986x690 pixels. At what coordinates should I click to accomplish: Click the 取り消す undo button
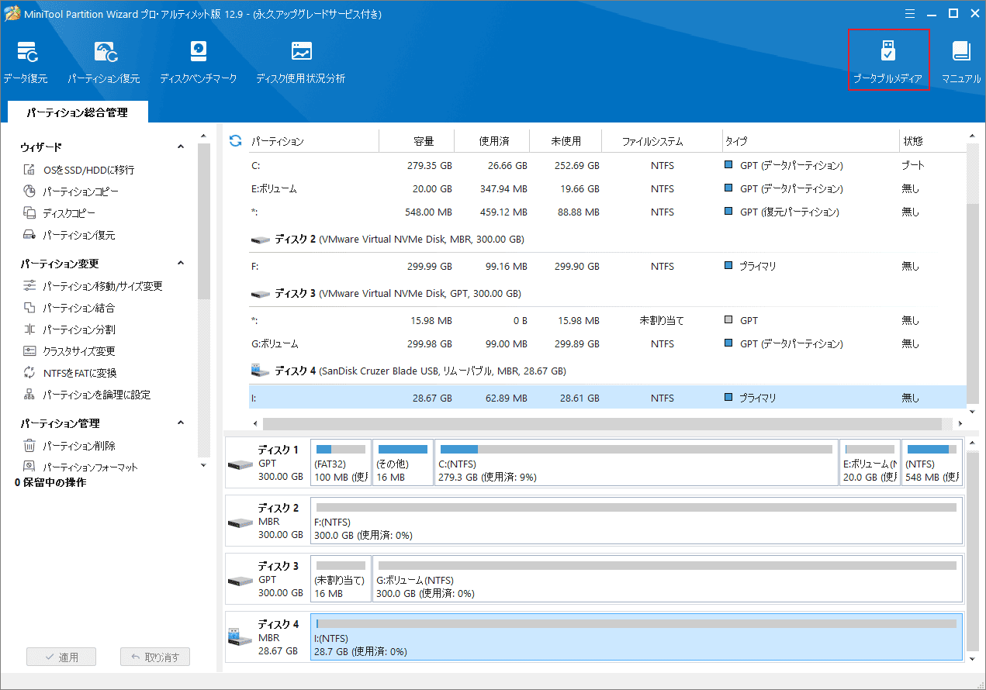155,657
